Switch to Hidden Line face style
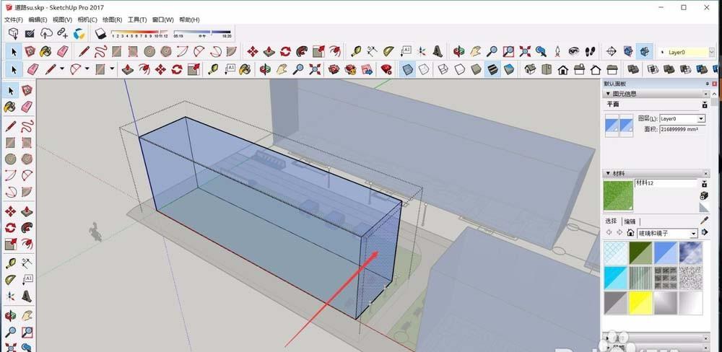The height and width of the screenshot is (352, 722). point(459,69)
